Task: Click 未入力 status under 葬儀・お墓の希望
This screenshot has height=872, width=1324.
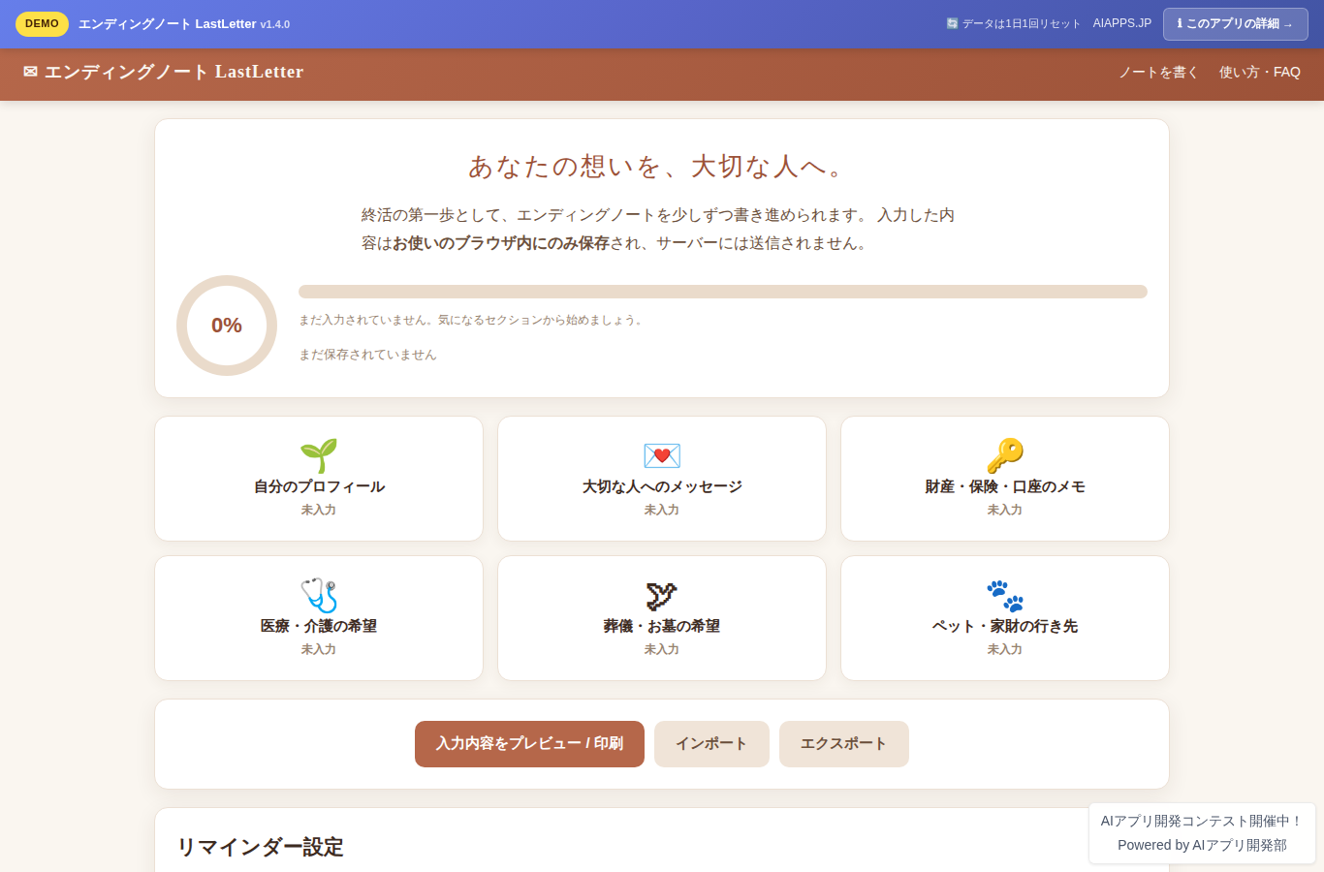Action: click(x=662, y=649)
